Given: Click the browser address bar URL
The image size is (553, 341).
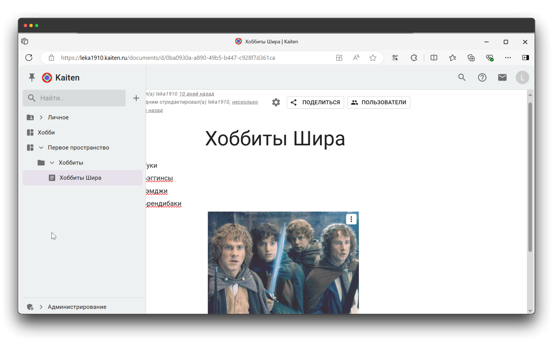Looking at the screenshot, I should 168,58.
